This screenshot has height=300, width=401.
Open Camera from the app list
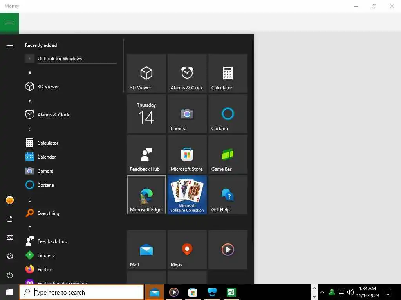click(x=71, y=171)
